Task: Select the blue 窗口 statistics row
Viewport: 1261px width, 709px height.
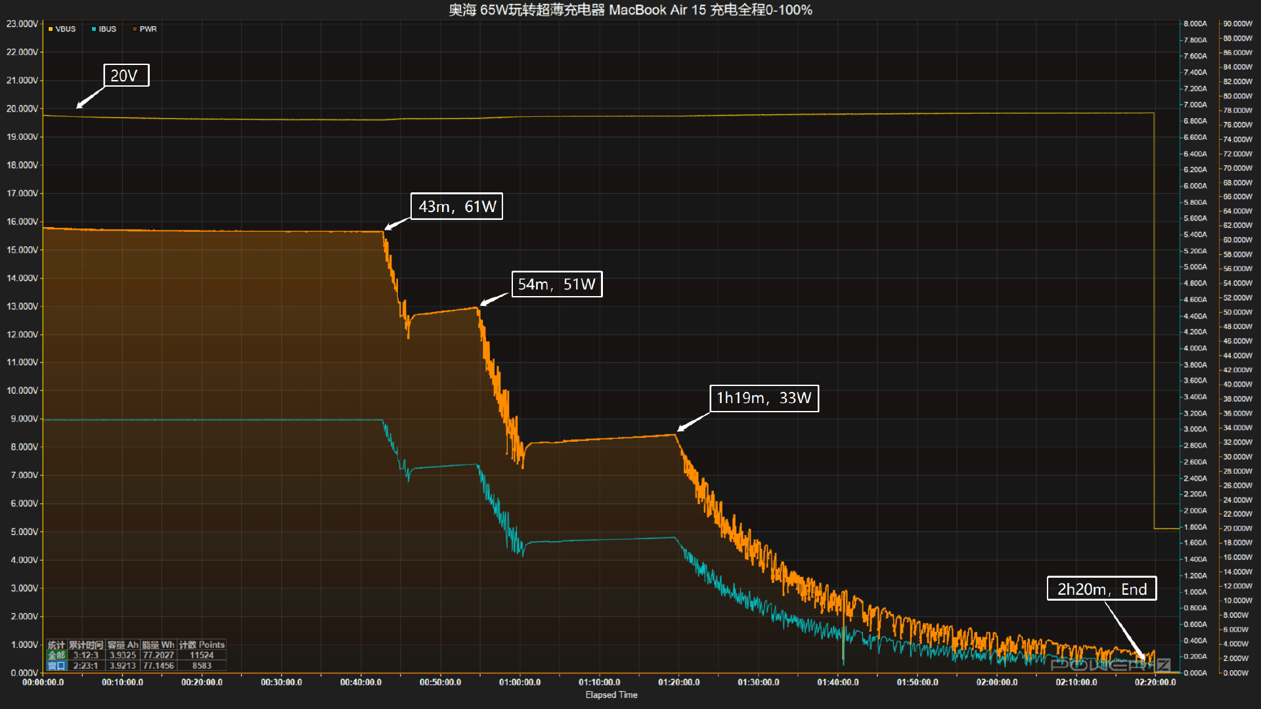Action: pos(56,666)
